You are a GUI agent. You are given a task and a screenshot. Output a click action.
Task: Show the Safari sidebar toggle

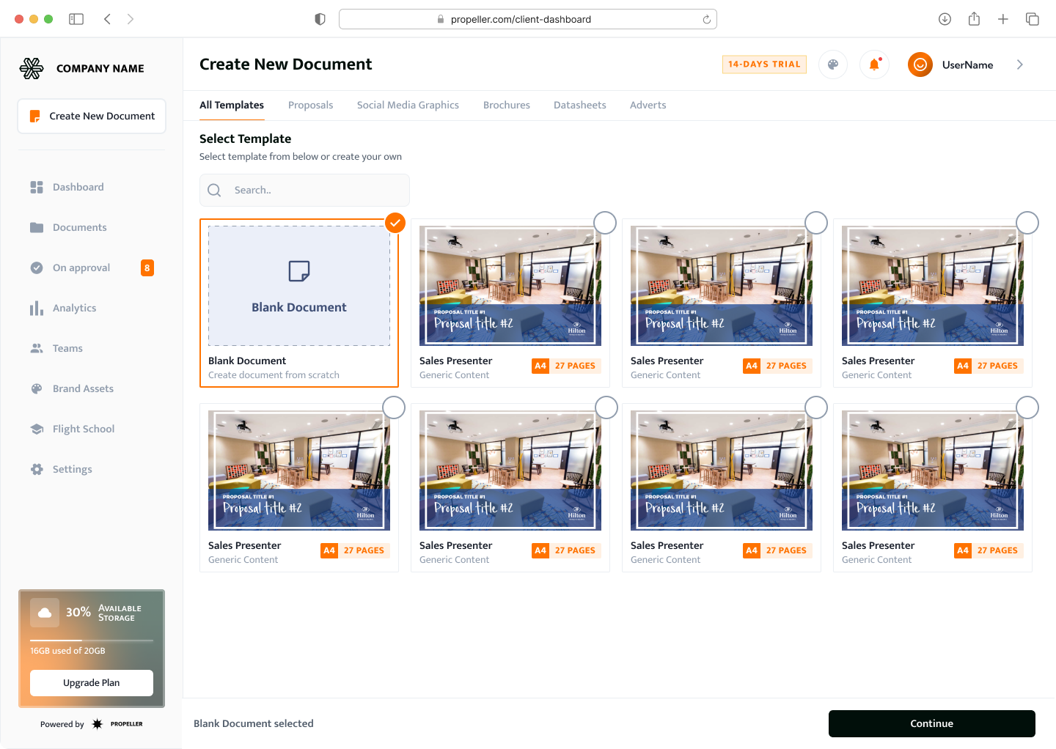pyautogui.click(x=76, y=19)
